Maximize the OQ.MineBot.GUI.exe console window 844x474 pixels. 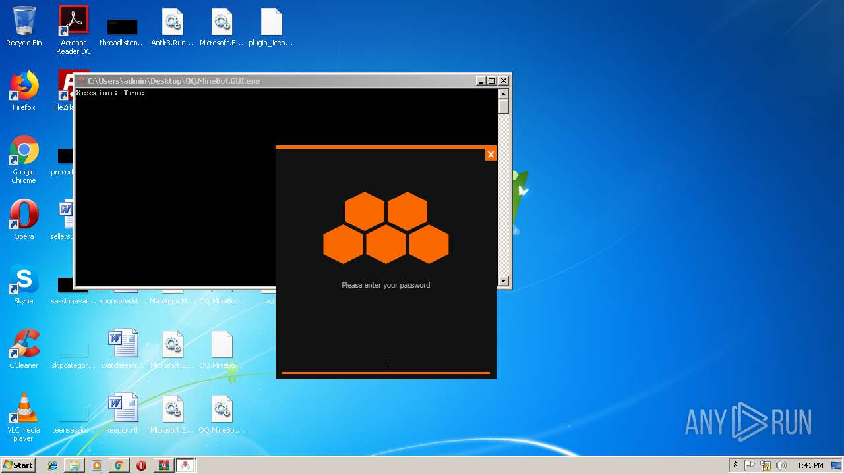[x=492, y=81]
